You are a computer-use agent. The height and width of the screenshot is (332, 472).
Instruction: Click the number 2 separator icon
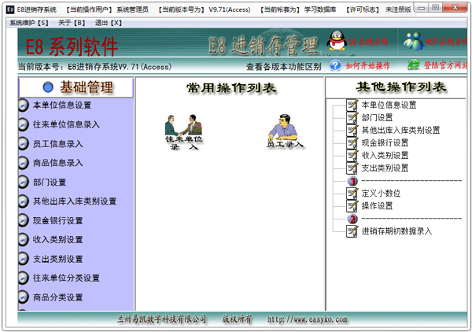[x=352, y=219]
